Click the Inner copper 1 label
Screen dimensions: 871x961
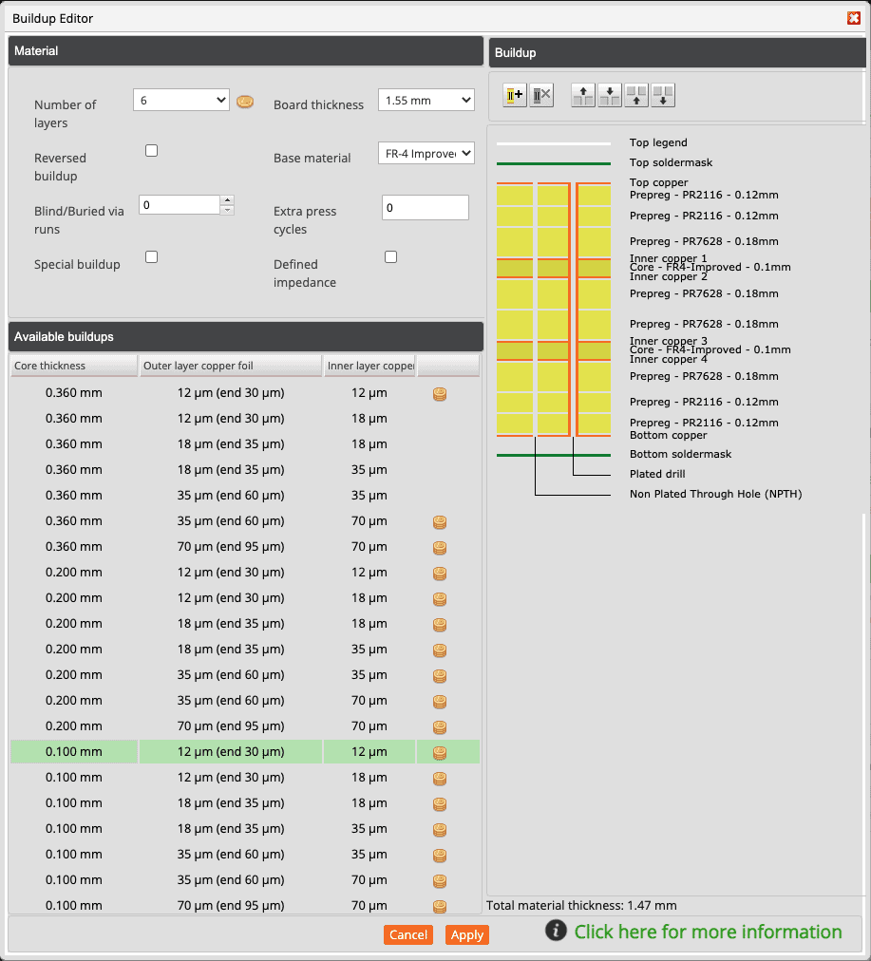click(x=668, y=258)
